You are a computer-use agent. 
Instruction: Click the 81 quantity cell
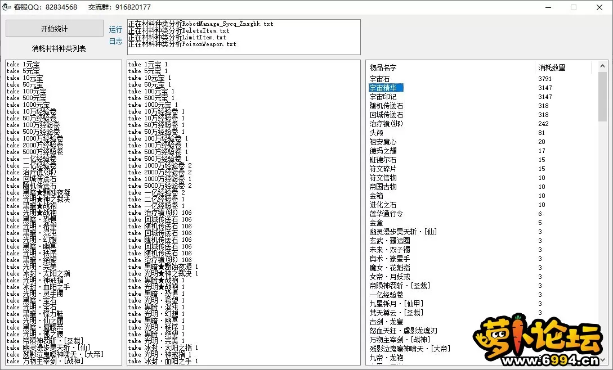tap(542, 133)
